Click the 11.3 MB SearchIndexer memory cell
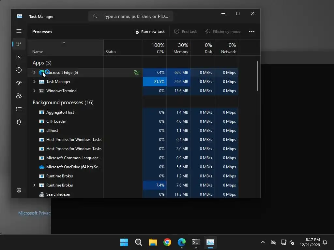The width and height of the screenshot is (334, 250). (178, 194)
